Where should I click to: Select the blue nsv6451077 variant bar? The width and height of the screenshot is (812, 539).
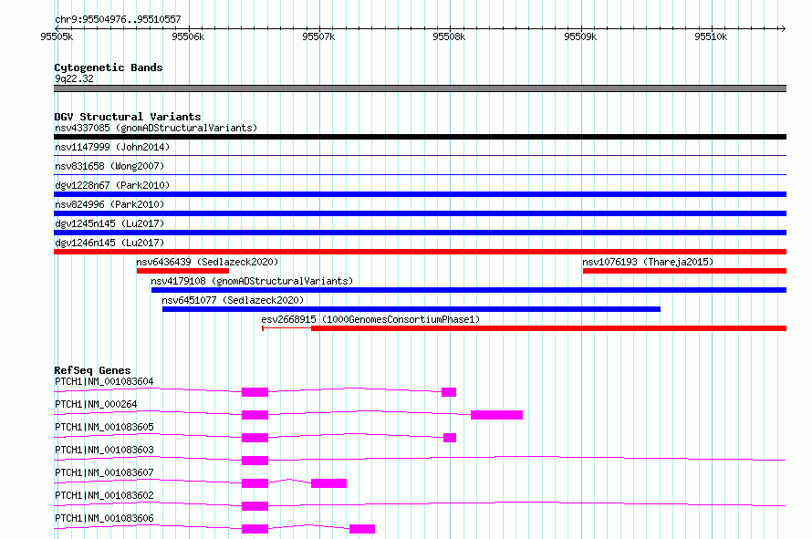(x=411, y=309)
